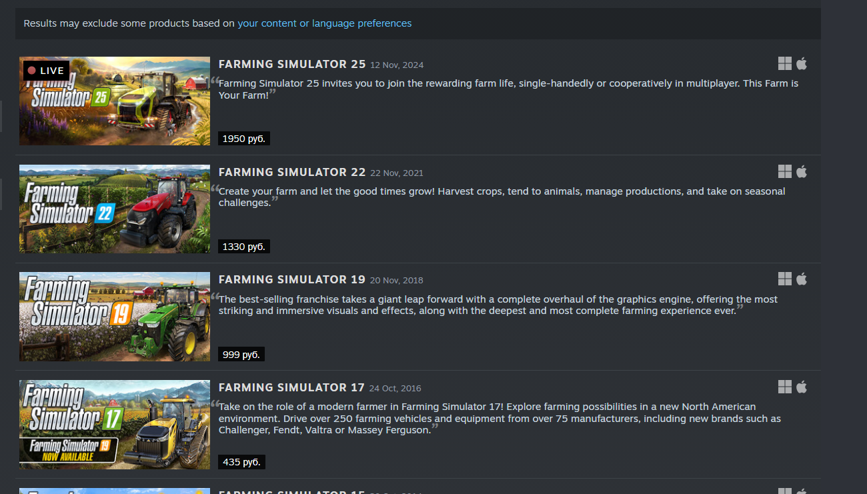Click the description starting "Take on the role"
The height and width of the screenshot is (494, 867).
click(500, 419)
